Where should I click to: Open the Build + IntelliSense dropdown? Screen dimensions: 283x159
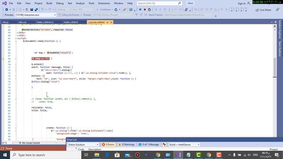click(x=184, y=144)
